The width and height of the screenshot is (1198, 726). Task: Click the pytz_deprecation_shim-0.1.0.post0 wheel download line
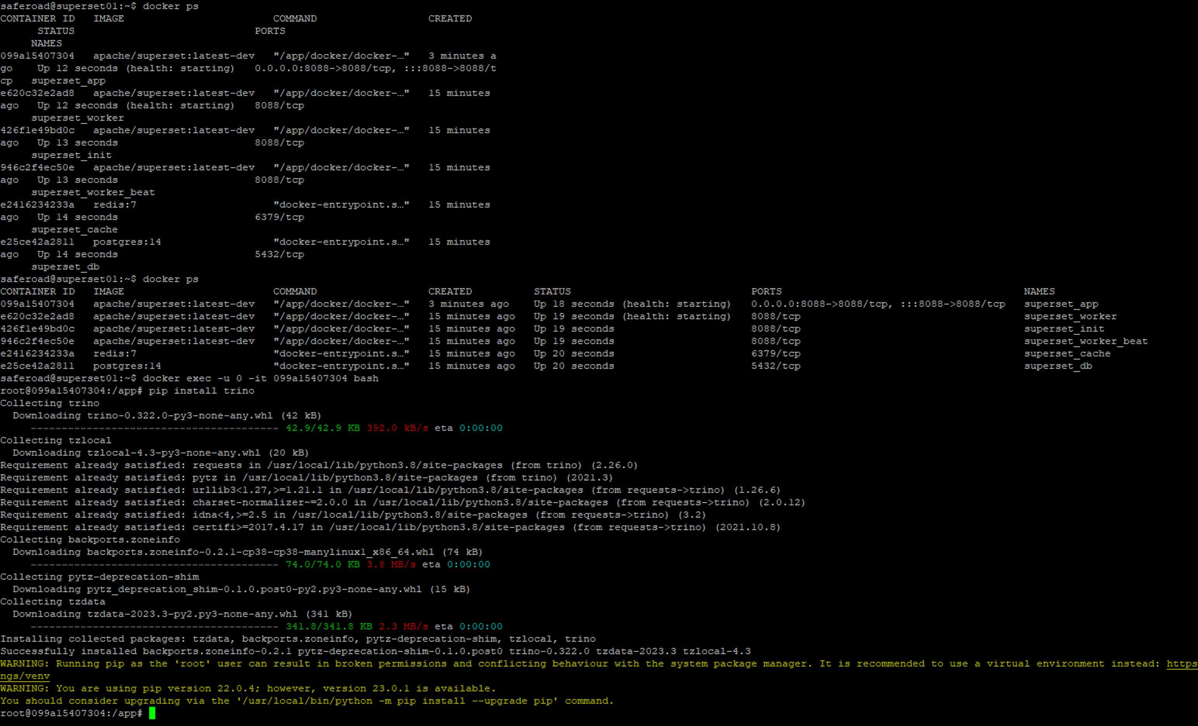coord(241,589)
